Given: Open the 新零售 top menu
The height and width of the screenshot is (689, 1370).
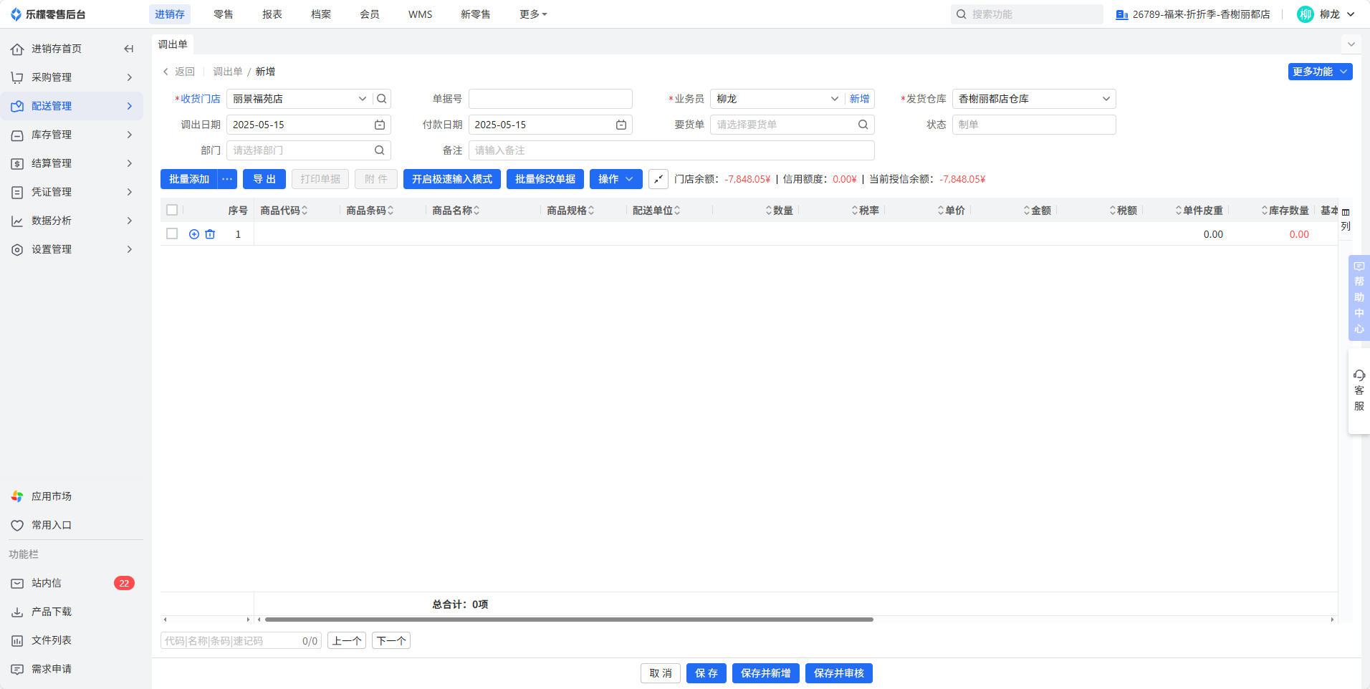Looking at the screenshot, I should coord(476,14).
